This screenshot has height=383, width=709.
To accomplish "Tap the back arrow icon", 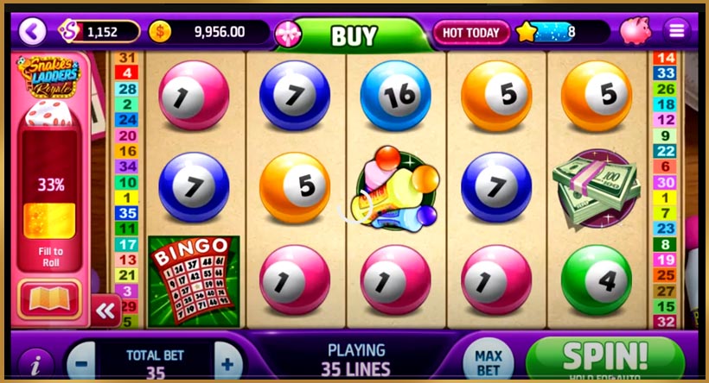I will tap(32, 32).
